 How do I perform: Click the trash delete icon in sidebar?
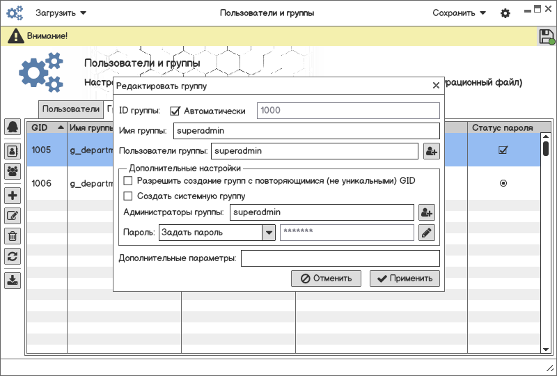click(x=13, y=236)
